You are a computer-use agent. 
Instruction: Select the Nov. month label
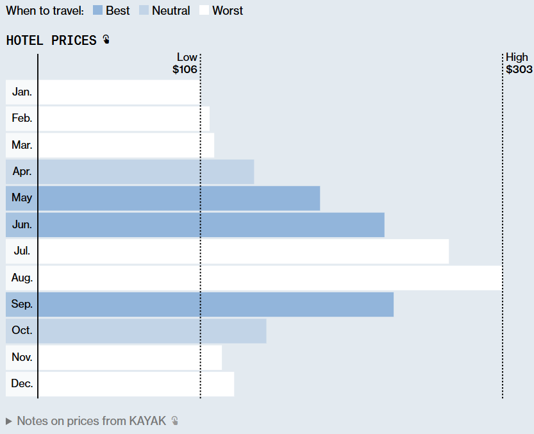pos(22,358)
